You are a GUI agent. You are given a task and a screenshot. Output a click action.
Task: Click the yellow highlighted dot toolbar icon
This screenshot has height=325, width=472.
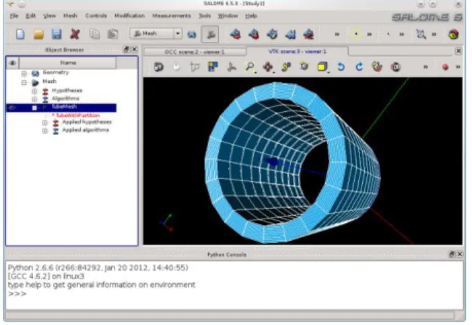click(356, 34)
